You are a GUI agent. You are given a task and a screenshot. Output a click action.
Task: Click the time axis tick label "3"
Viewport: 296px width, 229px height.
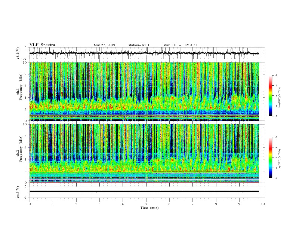99,204
